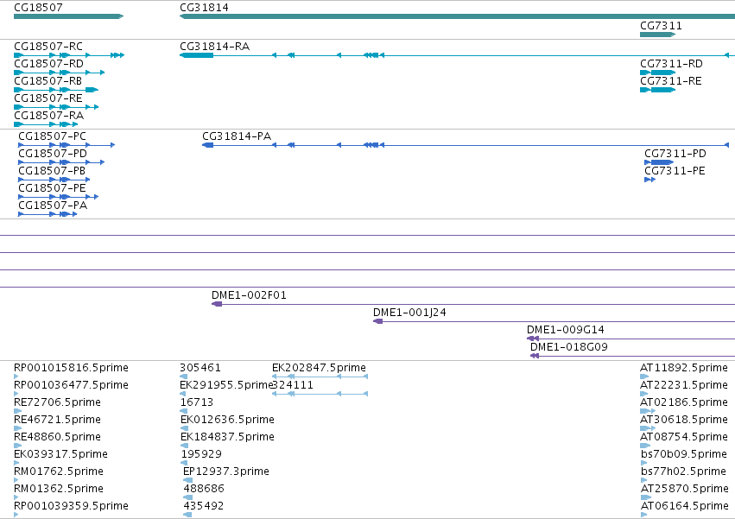Select EST AT08754.5prime
The image size is (735, 519).
click(x=684, y=437)
